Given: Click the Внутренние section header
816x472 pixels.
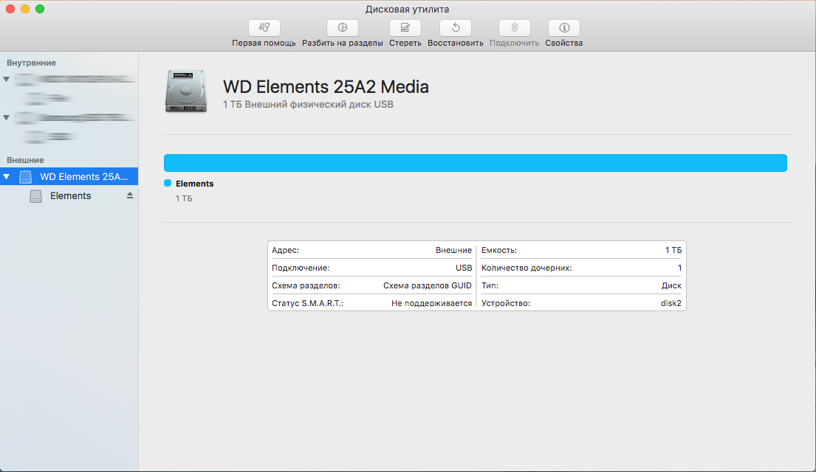Looking at the screenshot, I should pos(31,63).
